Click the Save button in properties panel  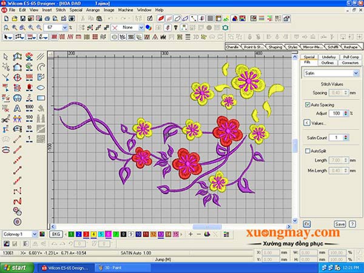340,224
